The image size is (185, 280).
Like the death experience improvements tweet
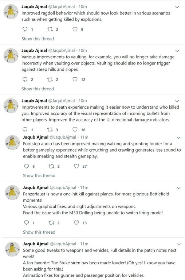pos(75,129)
